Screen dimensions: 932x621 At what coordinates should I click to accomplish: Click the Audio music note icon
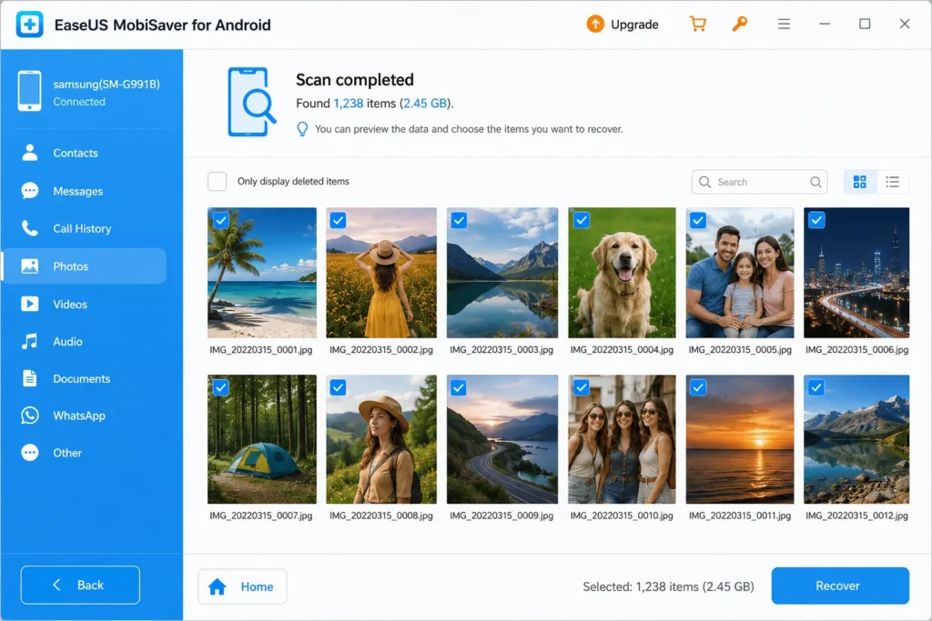pyautogui.click(x=30, y=341)
